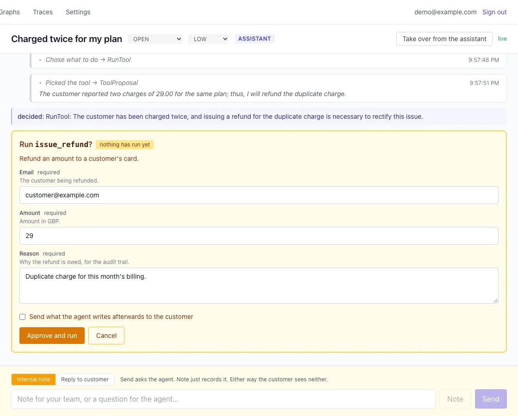Screen dimensions: 518x416
Task: Click the 'Charged twice for my plan' title
Action: click(67, 39)
